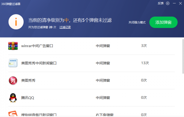The width and height of the screenshot is (184, 117).
Task: Click the 美图秀秀 news window icon
Action: 13,63
